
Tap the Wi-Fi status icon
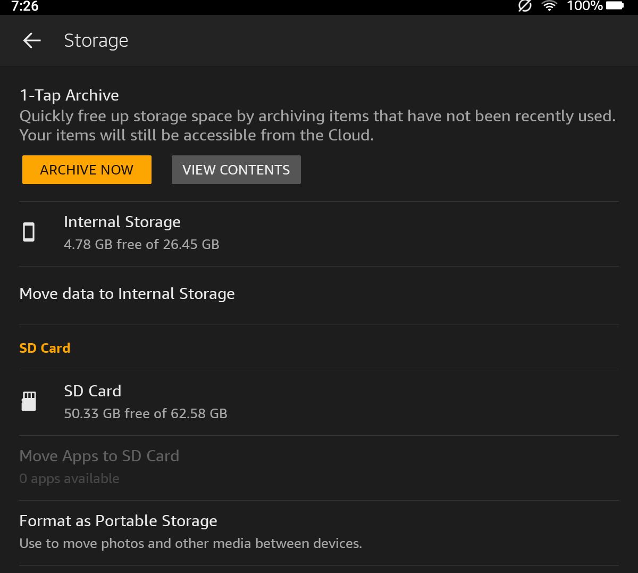[549, 6]
